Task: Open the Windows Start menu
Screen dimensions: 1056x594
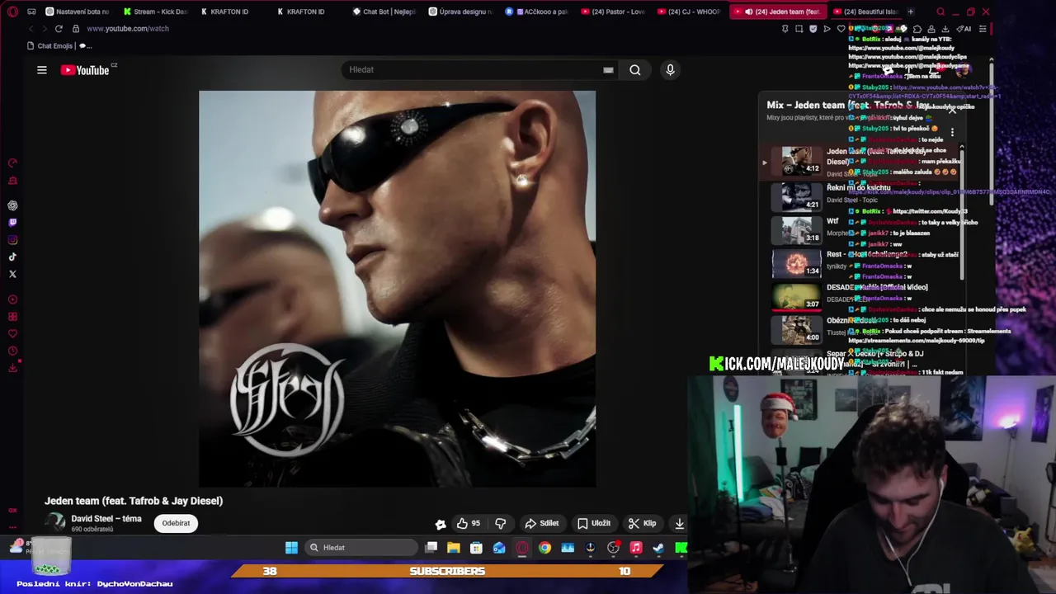Action: (291, 548)
